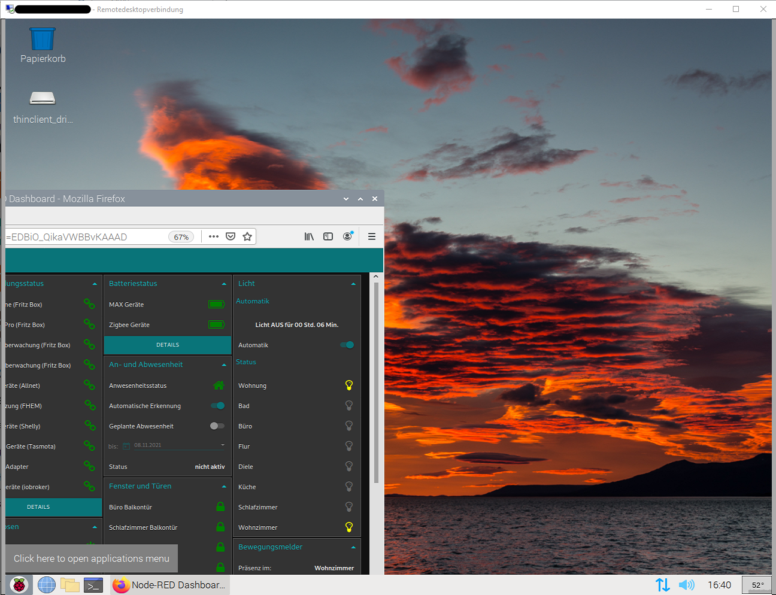Screen dimensions: 776x595
Task: Click the 67% zoom level indicator
Action: (181, 237)
